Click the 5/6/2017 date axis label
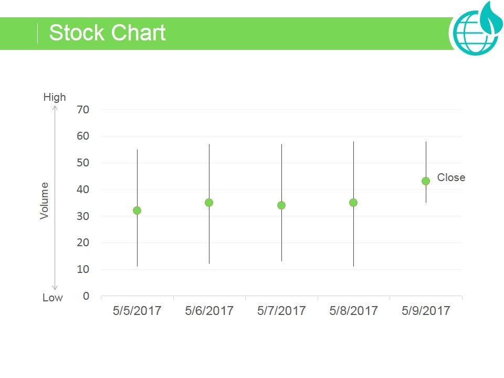 209,311
